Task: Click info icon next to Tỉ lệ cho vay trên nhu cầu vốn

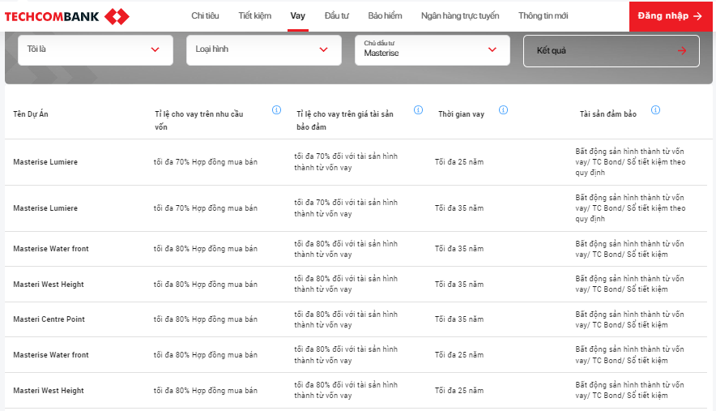Action: click(x=276, y=109)
